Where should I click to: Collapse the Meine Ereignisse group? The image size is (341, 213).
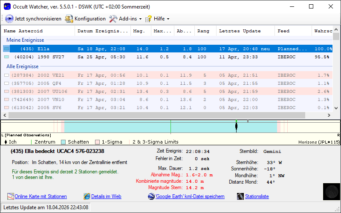[x=25, y=40]
